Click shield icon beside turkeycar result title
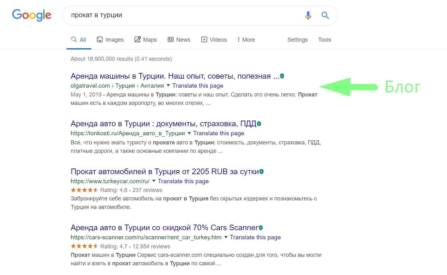Image resolution: width=447 pixels, height=275 pixels. click(262, 171)
